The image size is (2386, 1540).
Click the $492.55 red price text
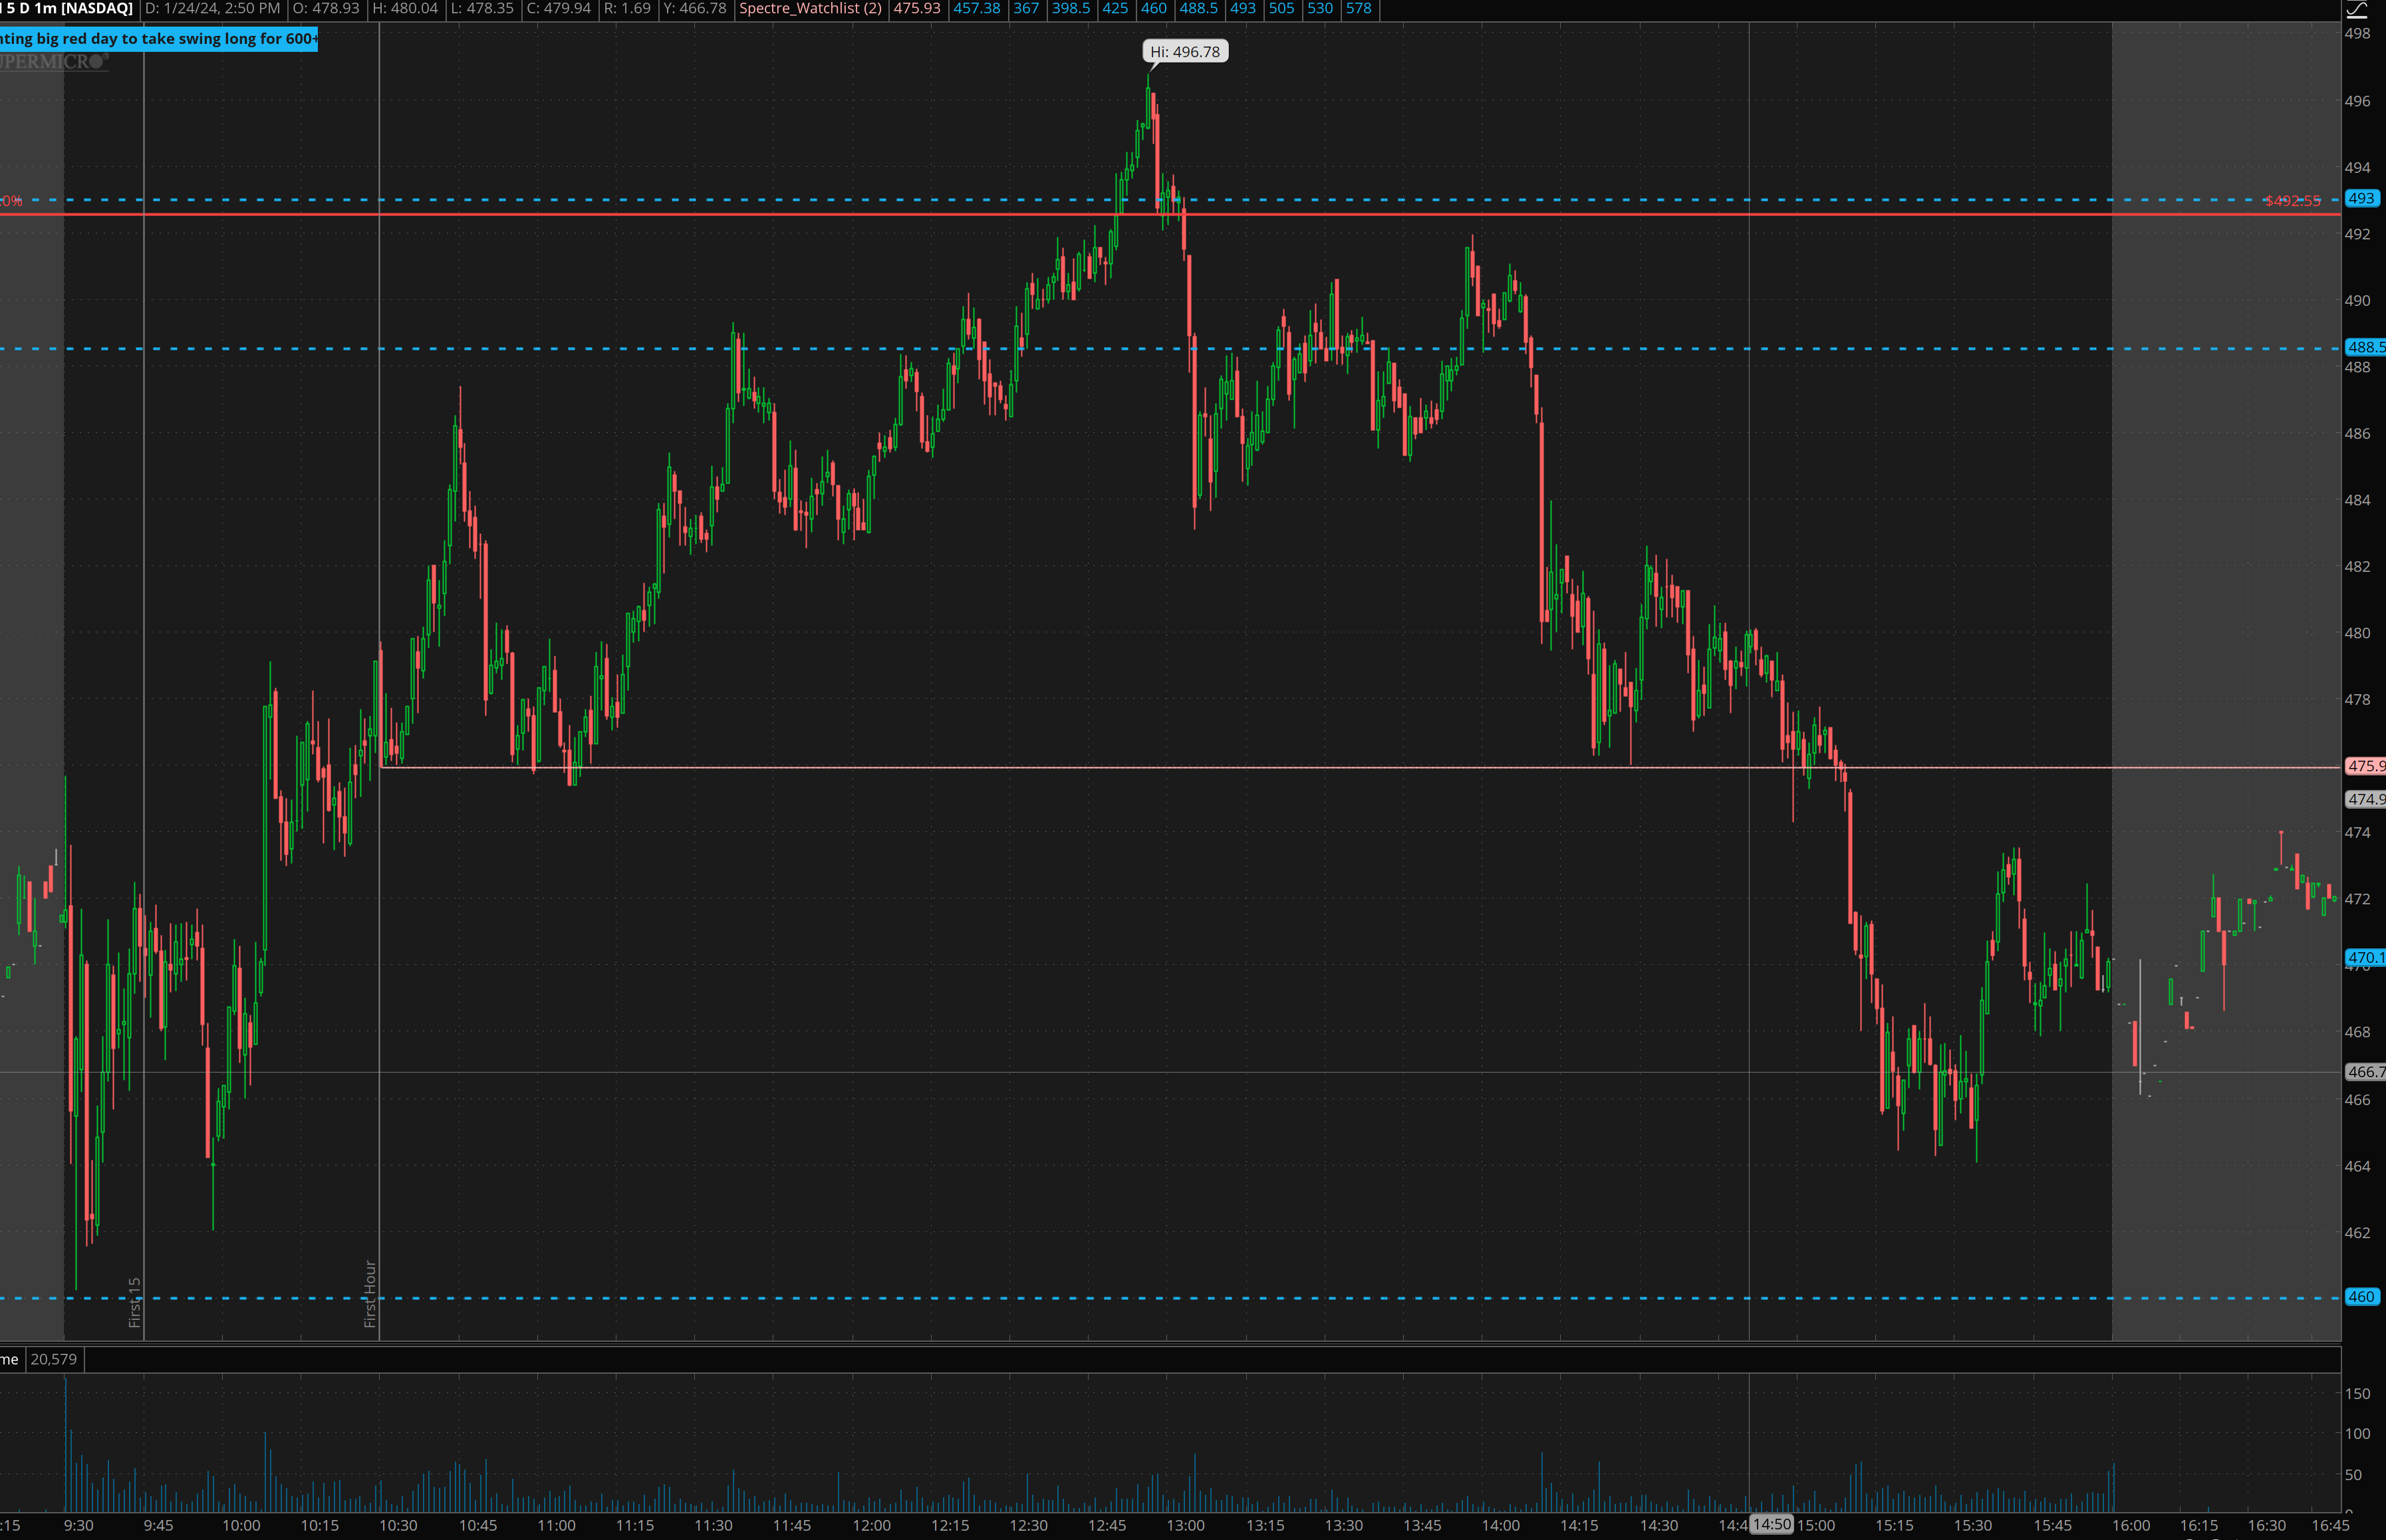click(2292, 201)
